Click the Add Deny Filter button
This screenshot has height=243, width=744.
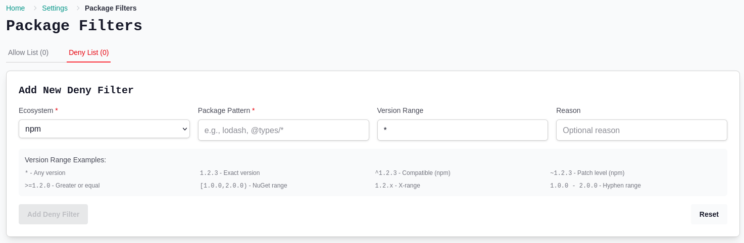[53, 214]
